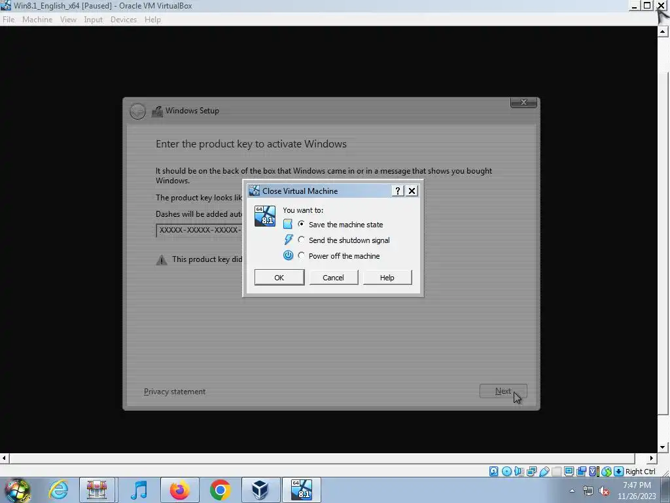Click the network tray icon
The height and width of the screenshot is (503, 670).
click(x=588, y=491)
